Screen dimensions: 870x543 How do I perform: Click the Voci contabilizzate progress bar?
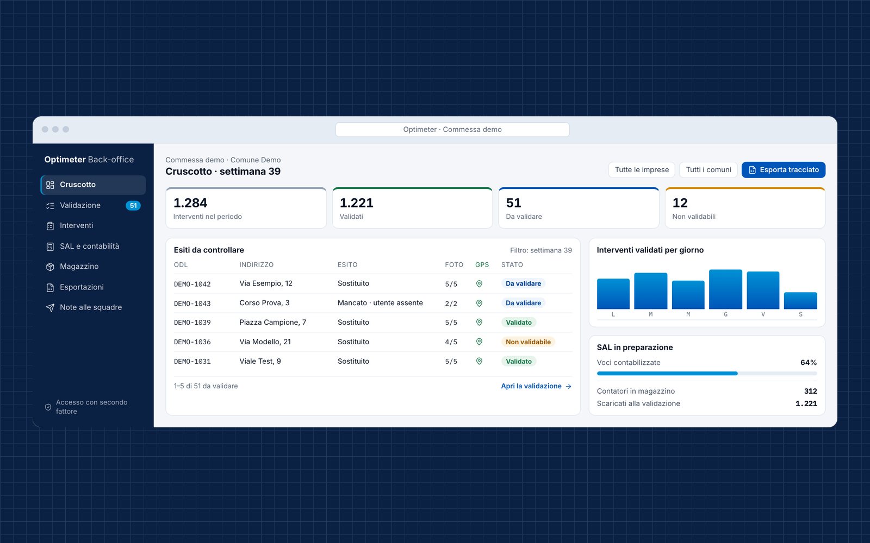(x=707, y=374)
